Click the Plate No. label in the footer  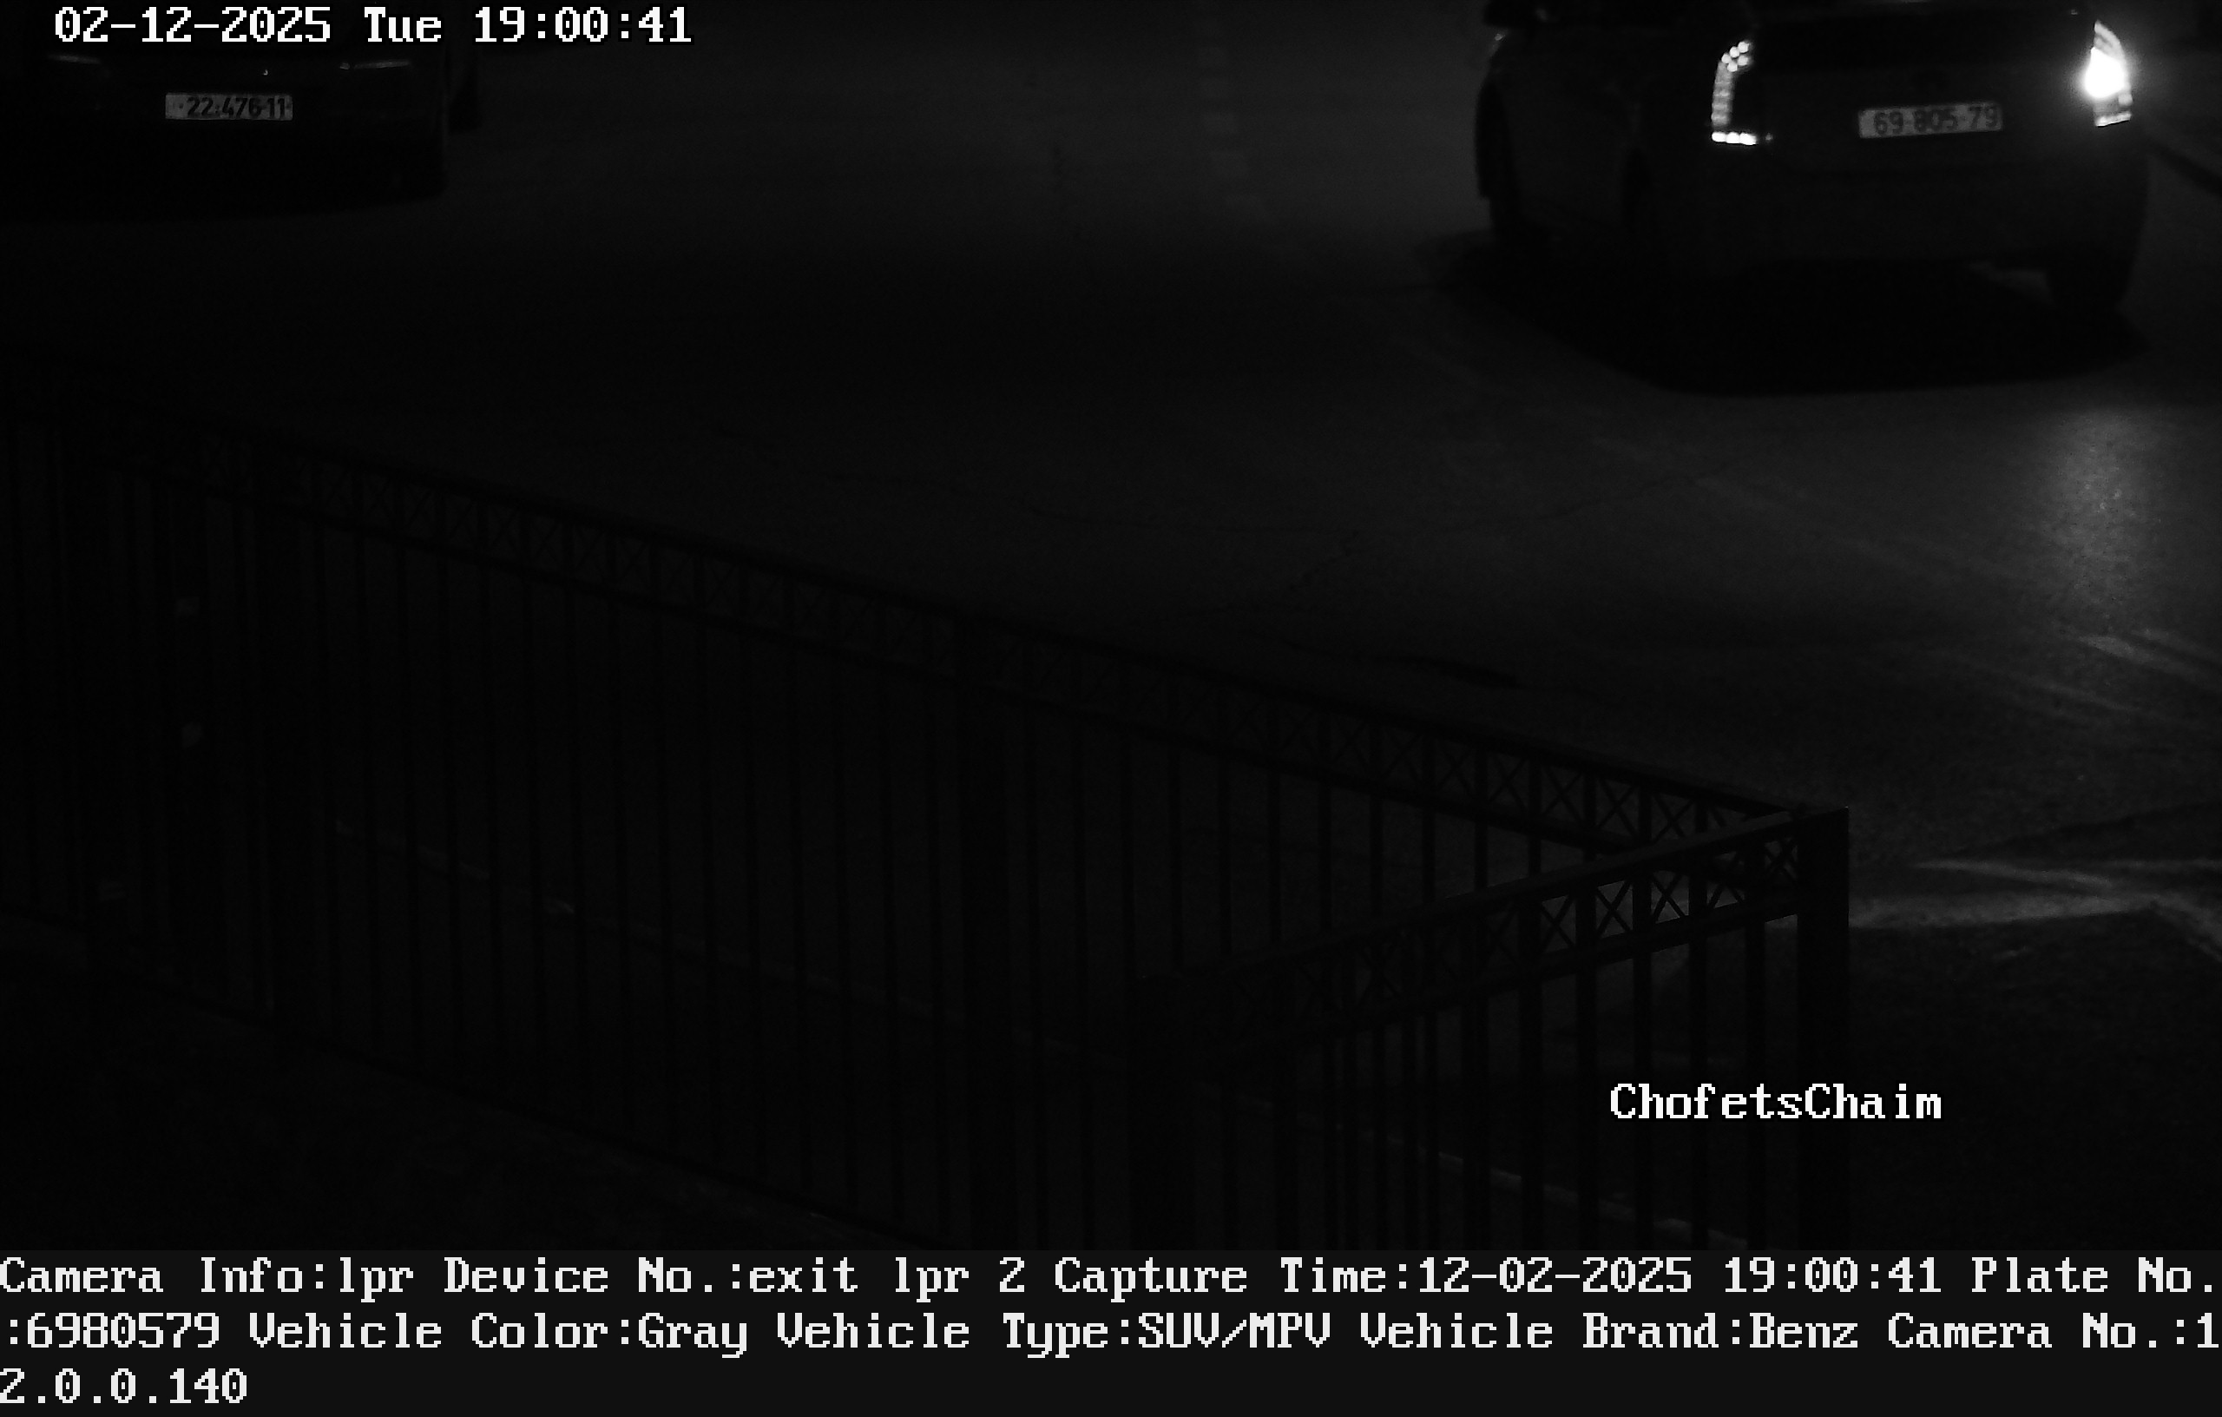[x=2094, y=1277]
